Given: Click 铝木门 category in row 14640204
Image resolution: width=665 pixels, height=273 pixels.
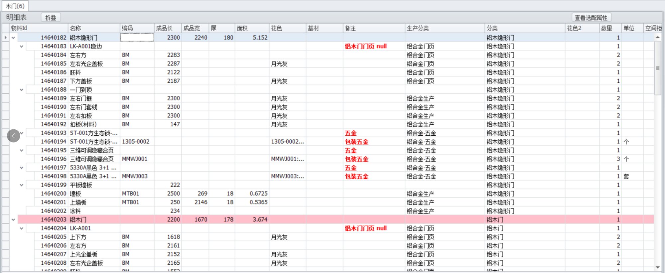Looking at the screenshot, I should pyautogui.click(x=495, y=228).
